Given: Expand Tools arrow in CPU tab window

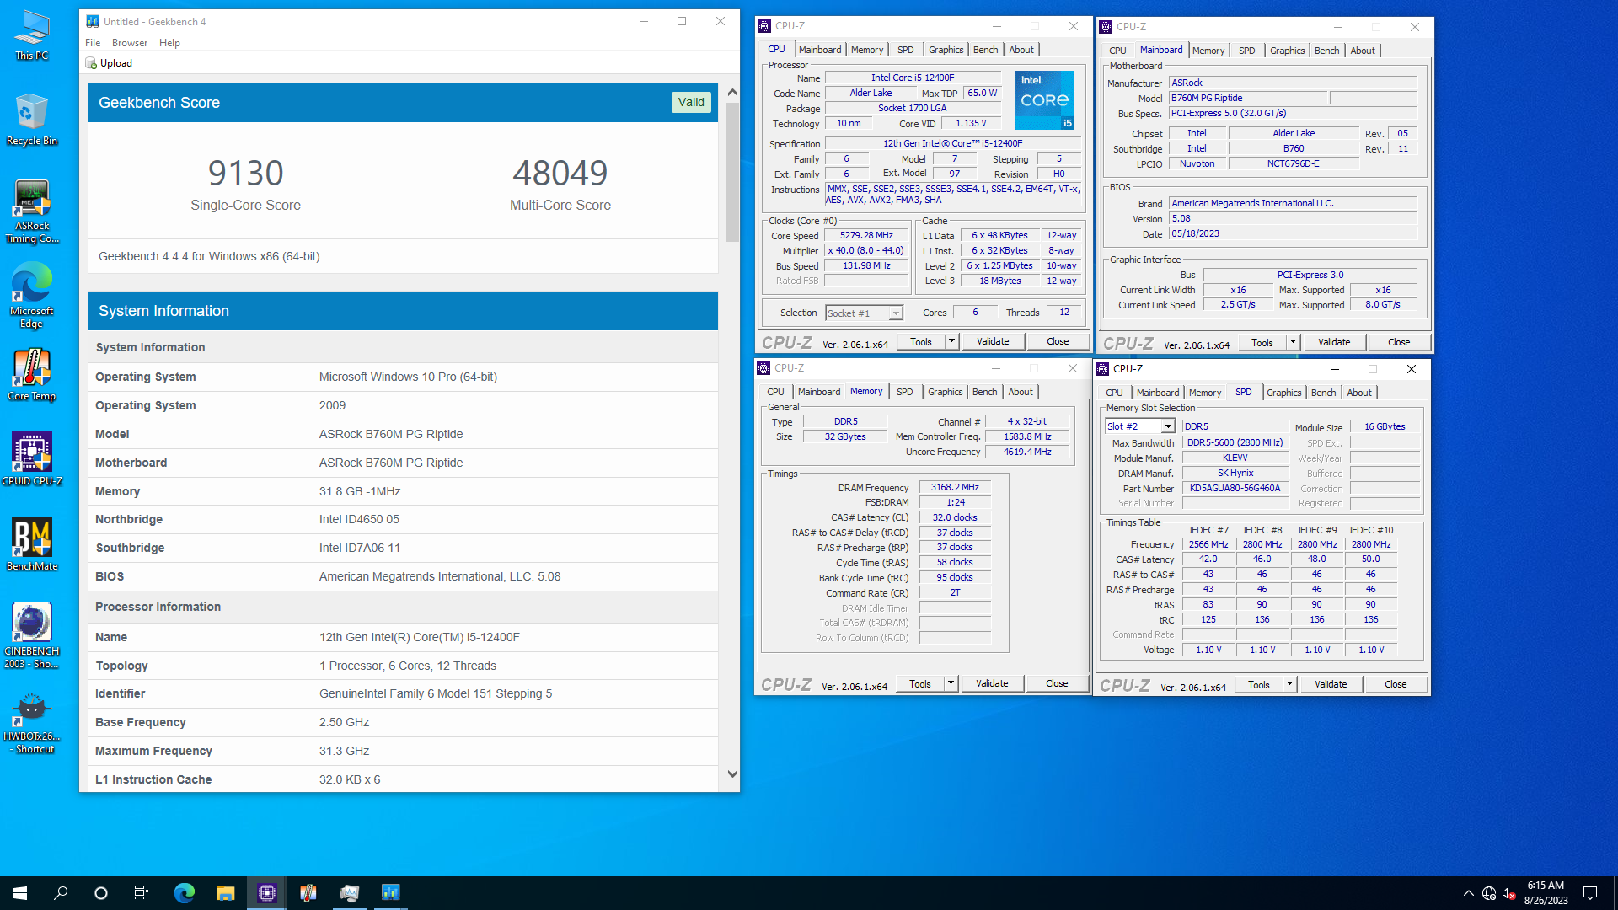Looking at the screenshot, I should tap(952, 341).
